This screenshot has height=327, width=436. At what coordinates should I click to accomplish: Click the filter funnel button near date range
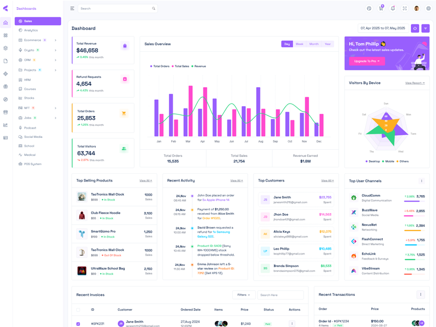426,28
